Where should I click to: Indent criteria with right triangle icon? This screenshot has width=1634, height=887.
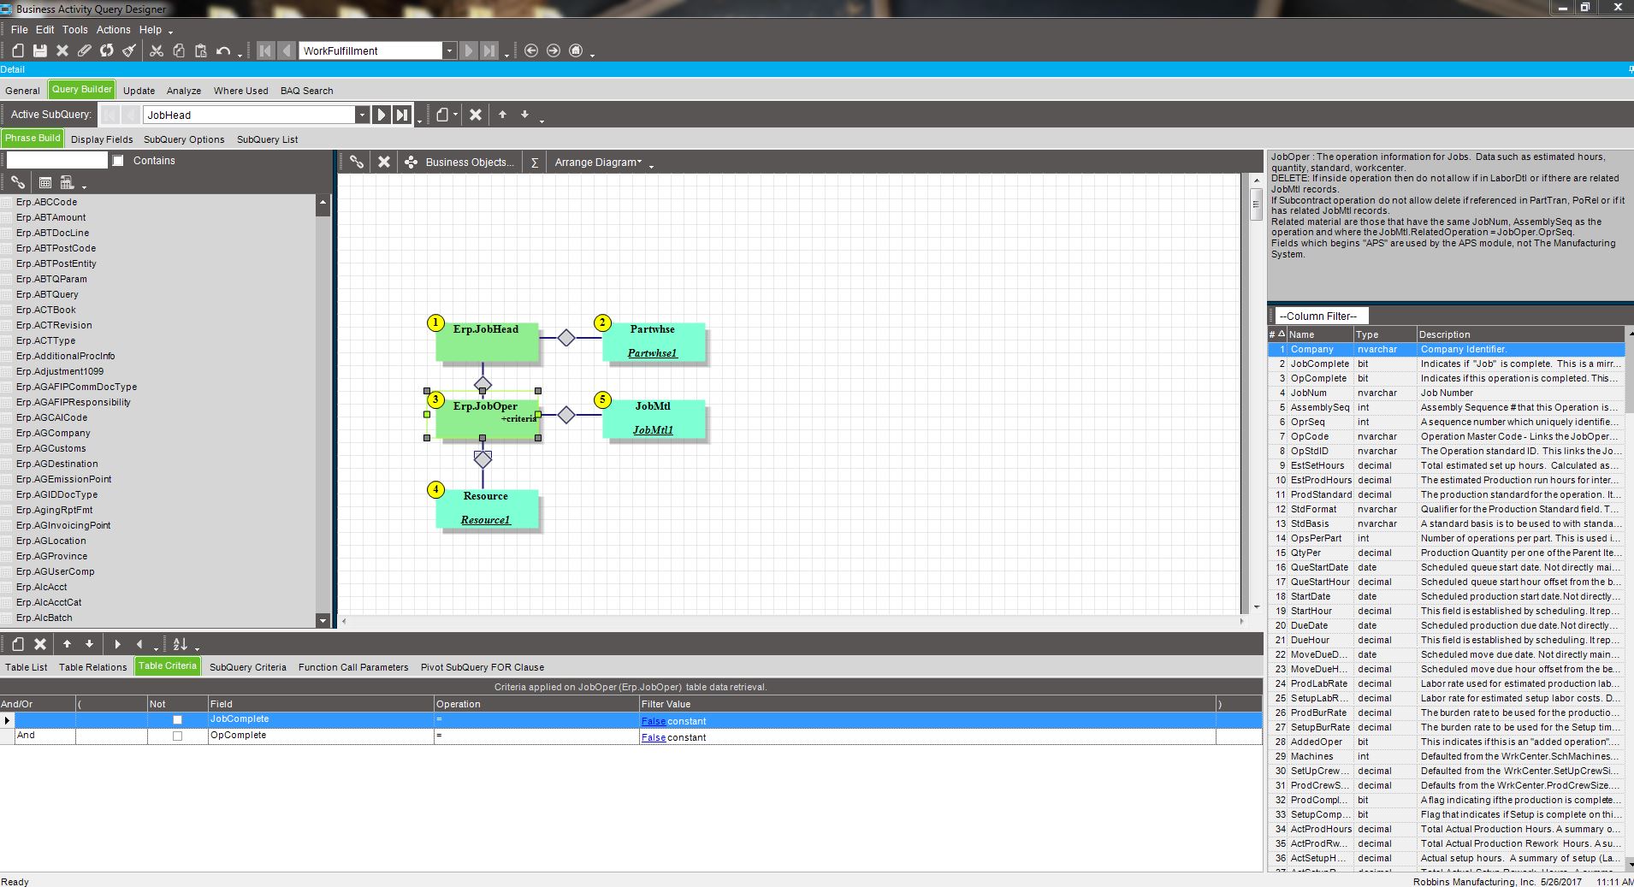coord(117,644)
